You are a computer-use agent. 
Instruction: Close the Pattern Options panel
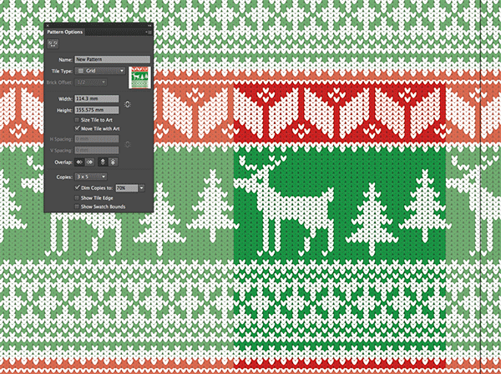click(48, 26)
